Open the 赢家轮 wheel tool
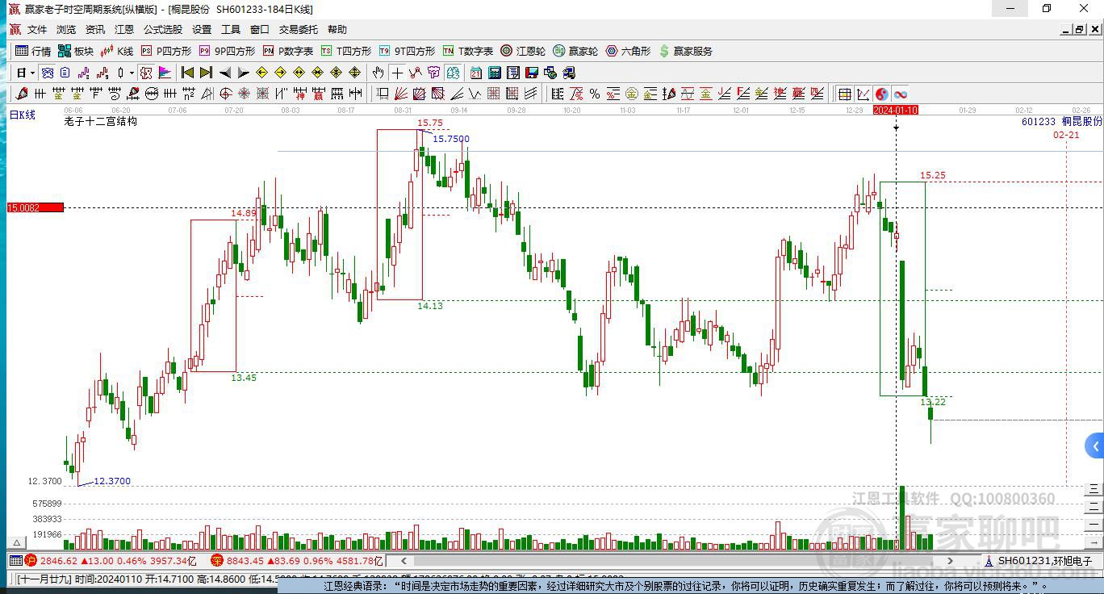Image resolution: width=1104 pixels, height=594 pixels. point(575,51)
